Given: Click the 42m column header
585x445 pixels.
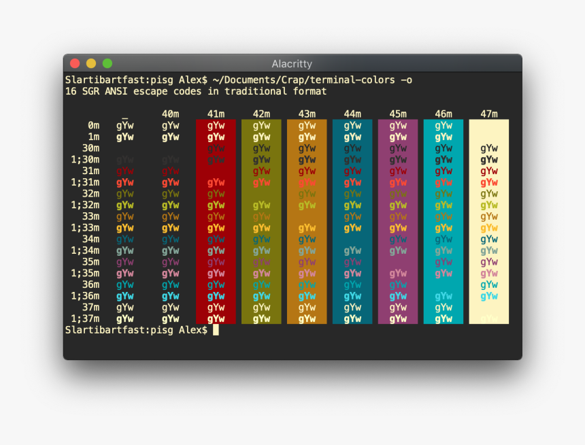Looking at the screenshot, I should tap(261, 114).
